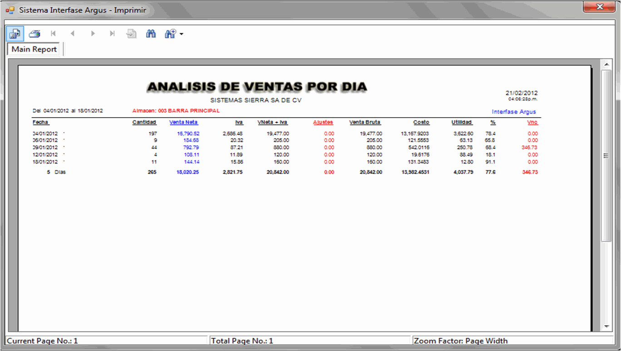Select the Main Report tab
The image size is (621, 351).
tap(34, 49)
